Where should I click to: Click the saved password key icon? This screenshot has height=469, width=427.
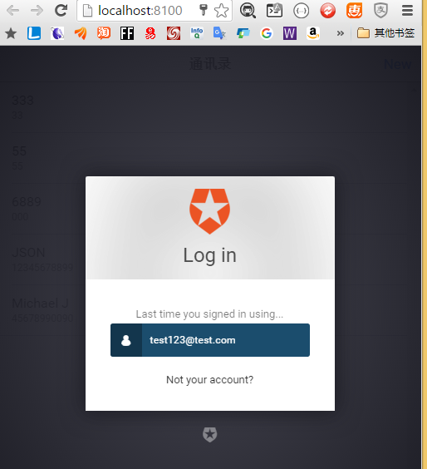(x=204, y=10)
